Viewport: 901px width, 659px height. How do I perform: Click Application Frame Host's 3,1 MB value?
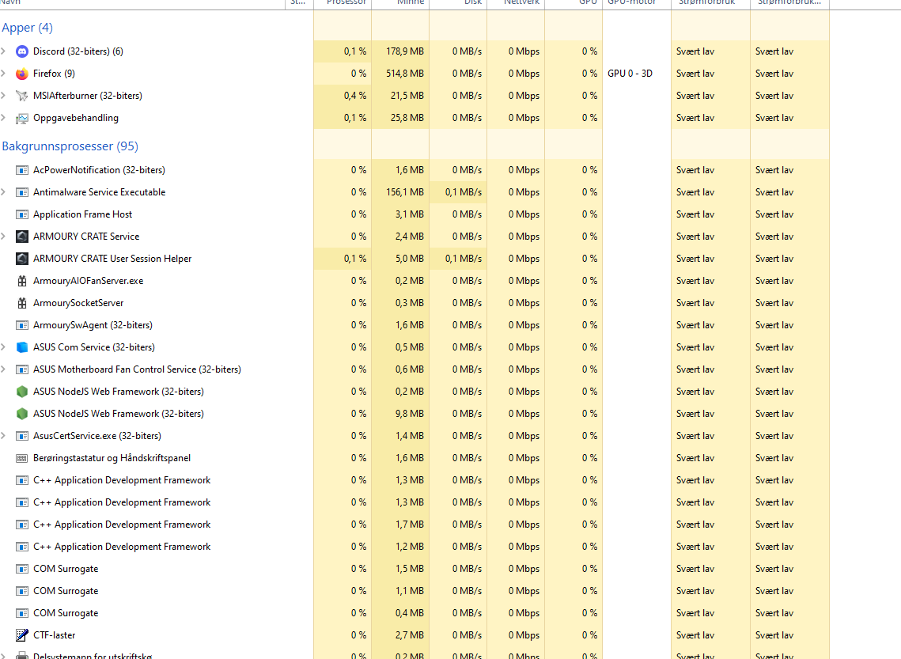click(410, 214)
